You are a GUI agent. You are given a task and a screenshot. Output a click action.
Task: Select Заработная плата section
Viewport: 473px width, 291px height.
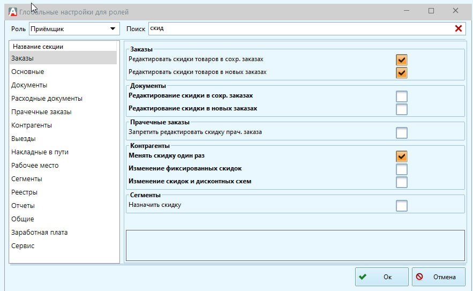coord(63,232)
